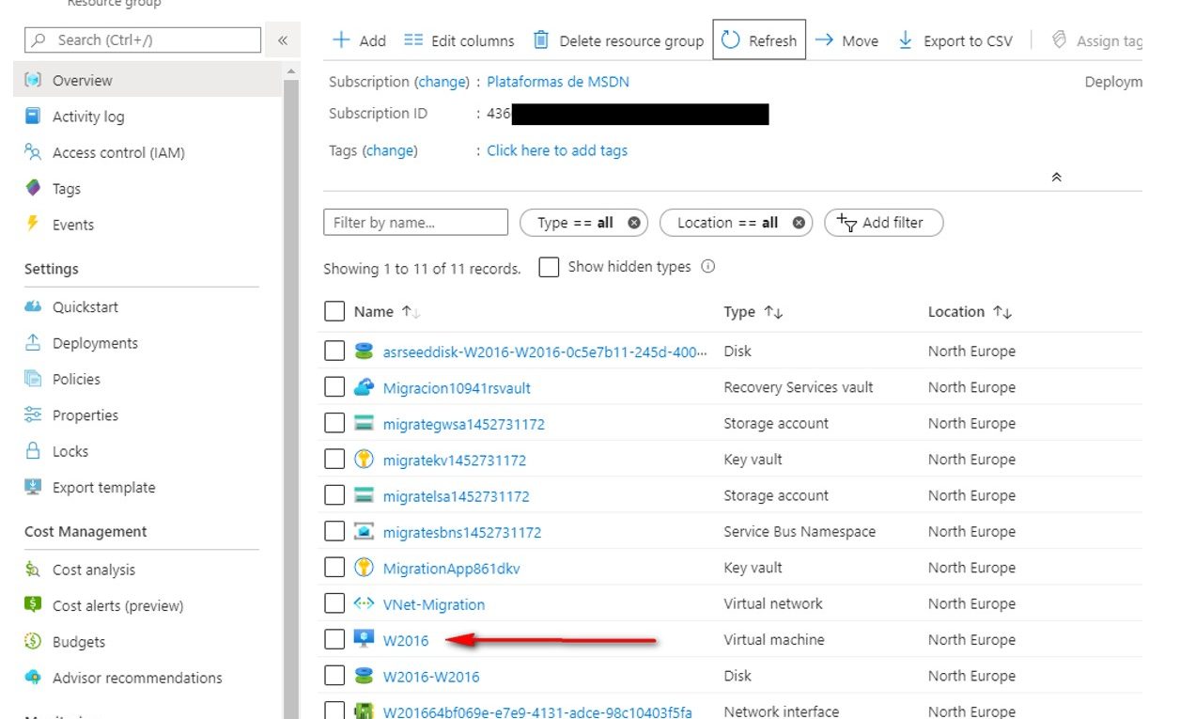
Task: Click the Export to CSV download icon
Action: tap(906, 40)
